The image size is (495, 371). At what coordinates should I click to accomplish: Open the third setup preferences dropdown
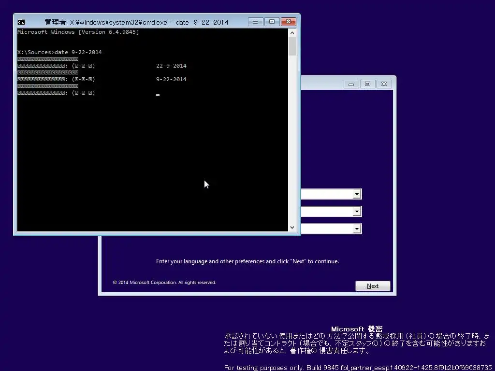(357, 228)
